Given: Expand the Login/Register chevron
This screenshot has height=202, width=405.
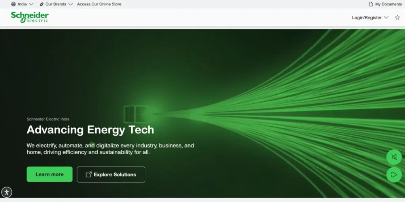Looking at the screenshot, I should point(386,17).
